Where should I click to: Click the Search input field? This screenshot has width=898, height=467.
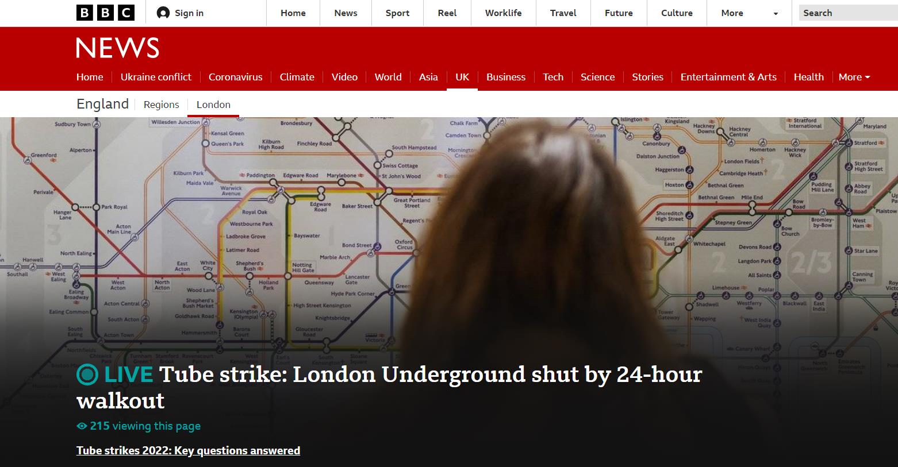pyautogui.click(x=849, y=13)
